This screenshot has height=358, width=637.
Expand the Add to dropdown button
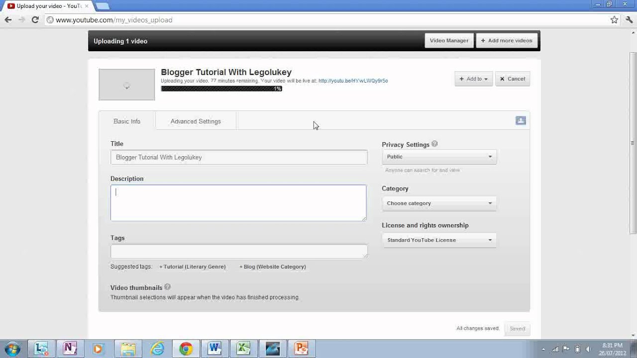(x=474, y=79)
